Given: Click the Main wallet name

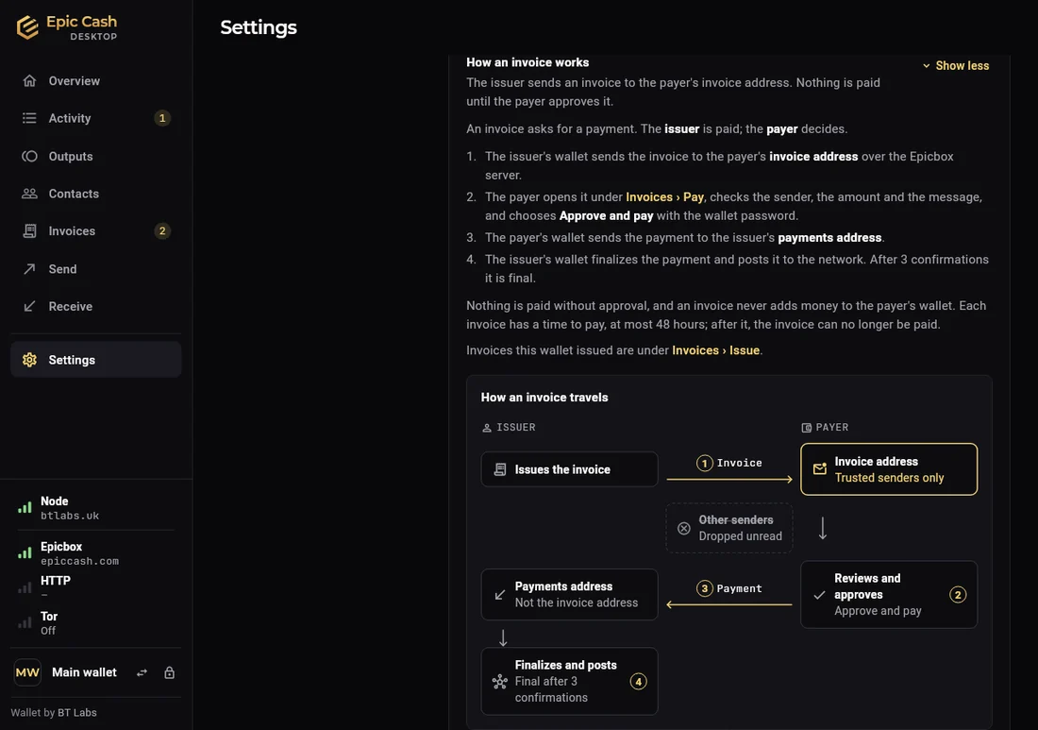Looking at the screenshot, I should 84,672.
